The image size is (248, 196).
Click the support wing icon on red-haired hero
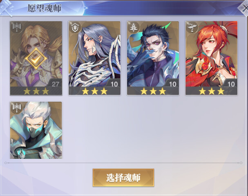click(x=192, y=28)
